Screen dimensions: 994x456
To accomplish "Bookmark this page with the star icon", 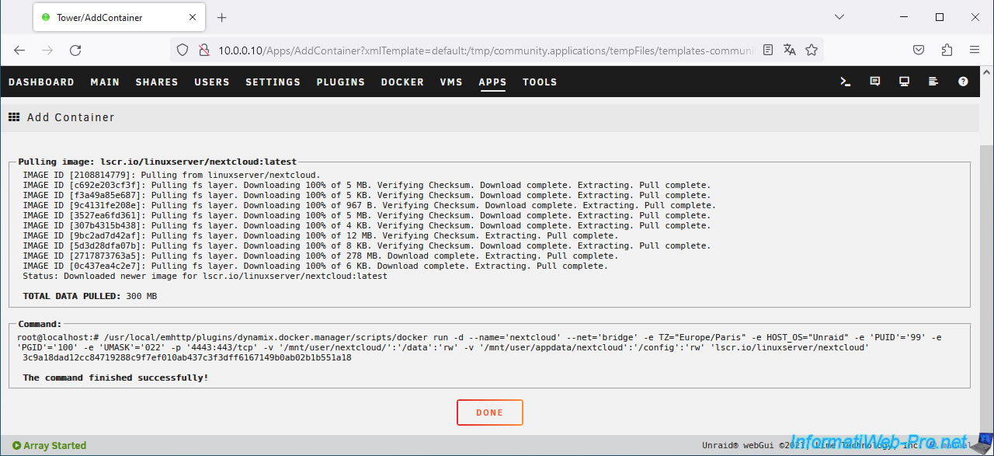I will pos(812,50).
